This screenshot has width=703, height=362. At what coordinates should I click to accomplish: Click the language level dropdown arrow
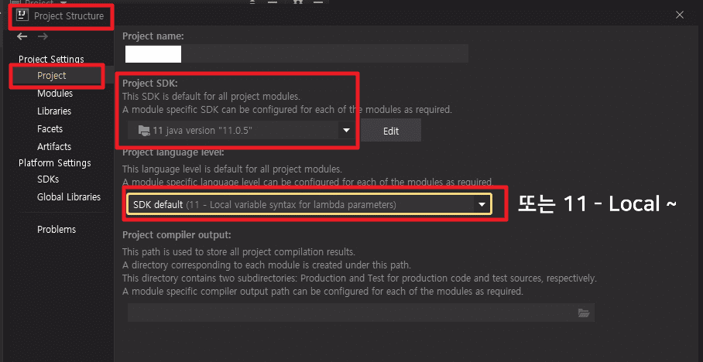click(482, 204)
